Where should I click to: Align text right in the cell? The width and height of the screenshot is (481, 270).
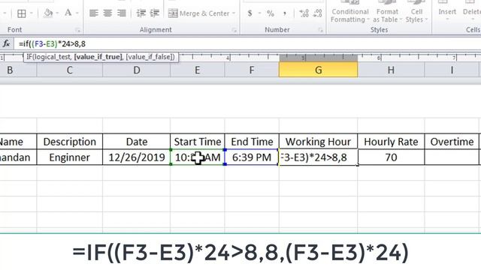click(x=122, y=13)
